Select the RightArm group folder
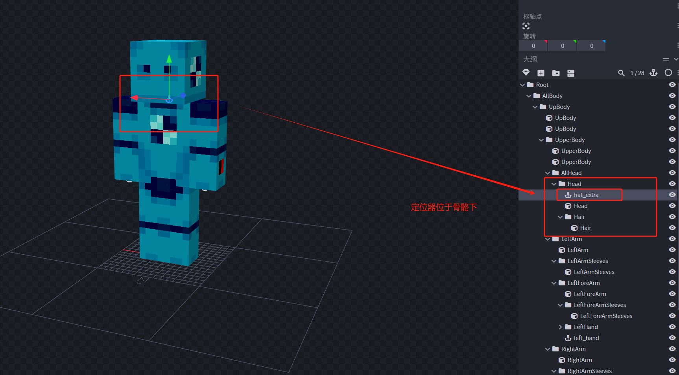 click(x=573, y=349)
